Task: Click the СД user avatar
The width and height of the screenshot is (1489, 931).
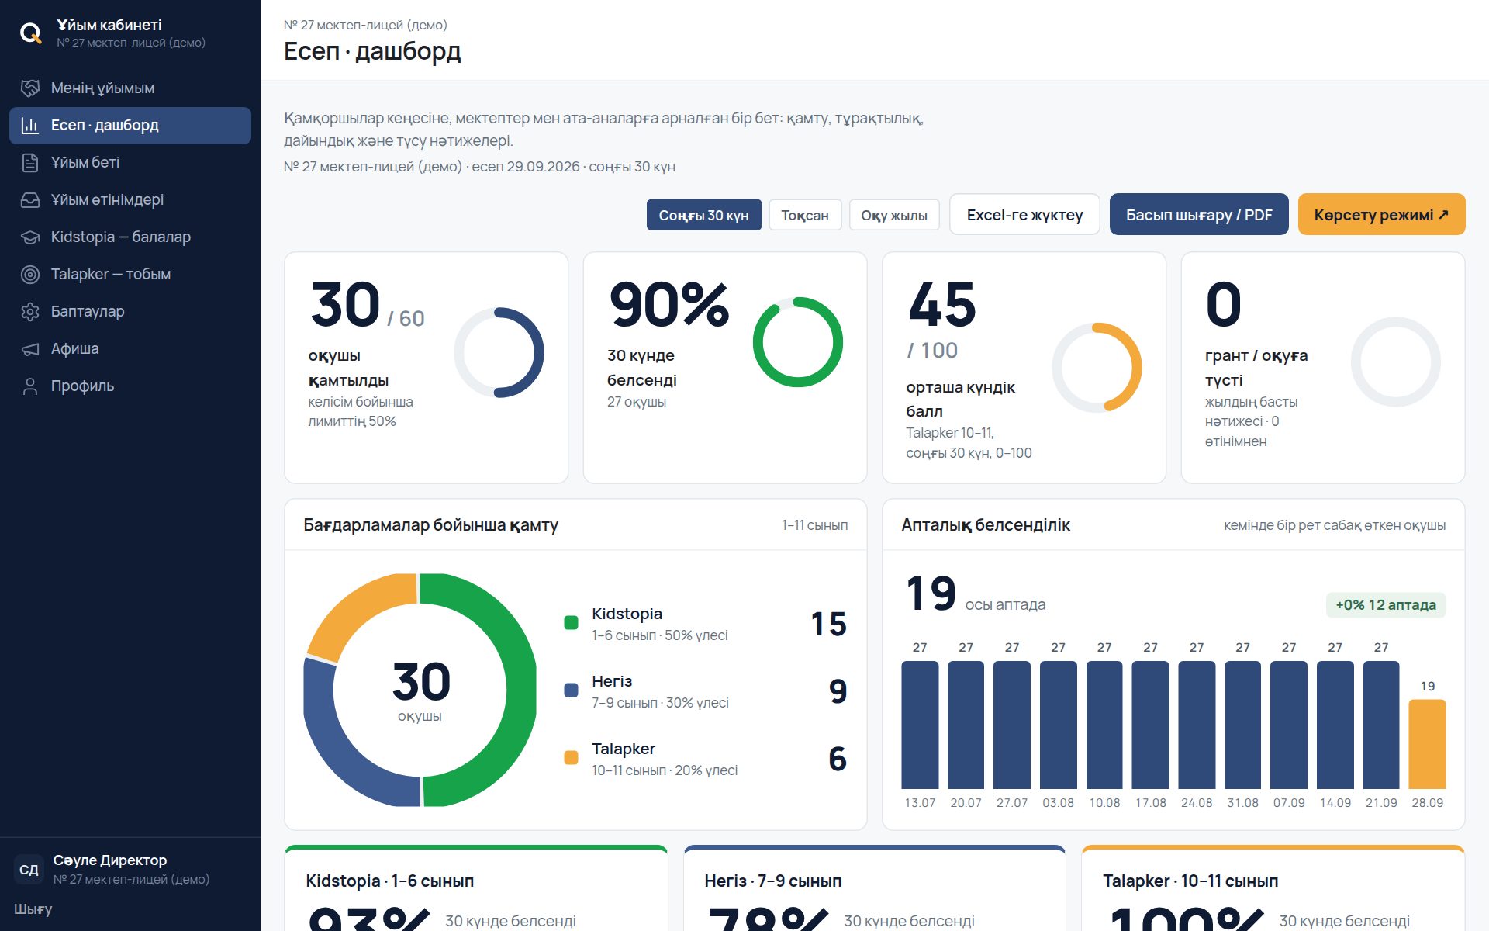Action: pyautogui.click(x=29, y=869)
